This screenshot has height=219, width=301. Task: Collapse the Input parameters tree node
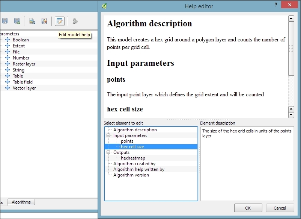pos(108,135)
